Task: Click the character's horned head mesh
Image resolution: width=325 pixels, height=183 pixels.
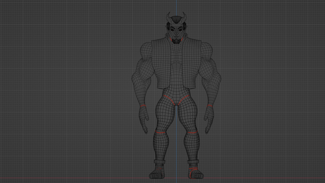Action: (176, 28)
